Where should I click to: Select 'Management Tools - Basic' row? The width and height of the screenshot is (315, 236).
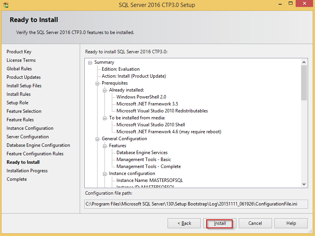(x=144, y=160)
